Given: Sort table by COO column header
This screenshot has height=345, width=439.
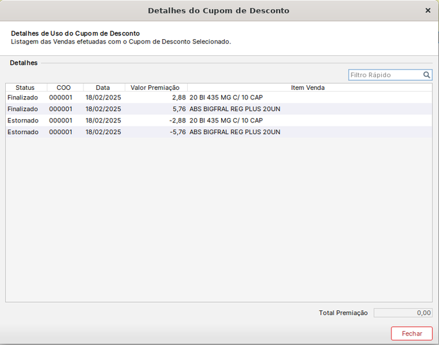Looking at the screenshot, I should (64, 87).
